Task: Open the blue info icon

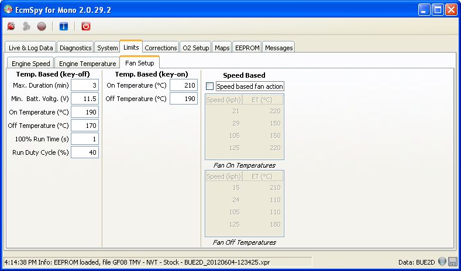Action: coord(64,26)
